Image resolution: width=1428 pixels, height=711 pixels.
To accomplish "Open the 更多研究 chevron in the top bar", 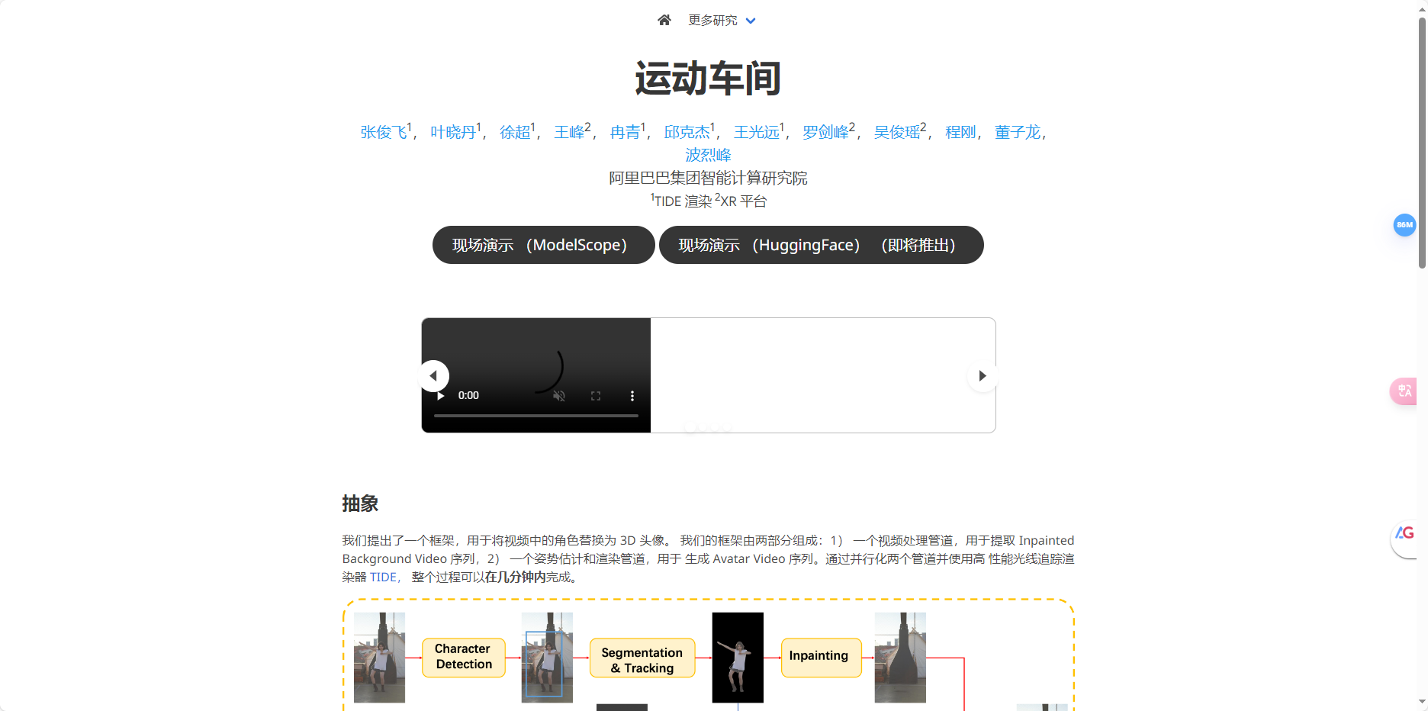I will pos(750,21).
